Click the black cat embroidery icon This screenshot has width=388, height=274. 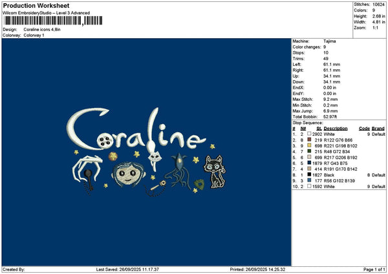pyautogui.click(x=215, y=172)
